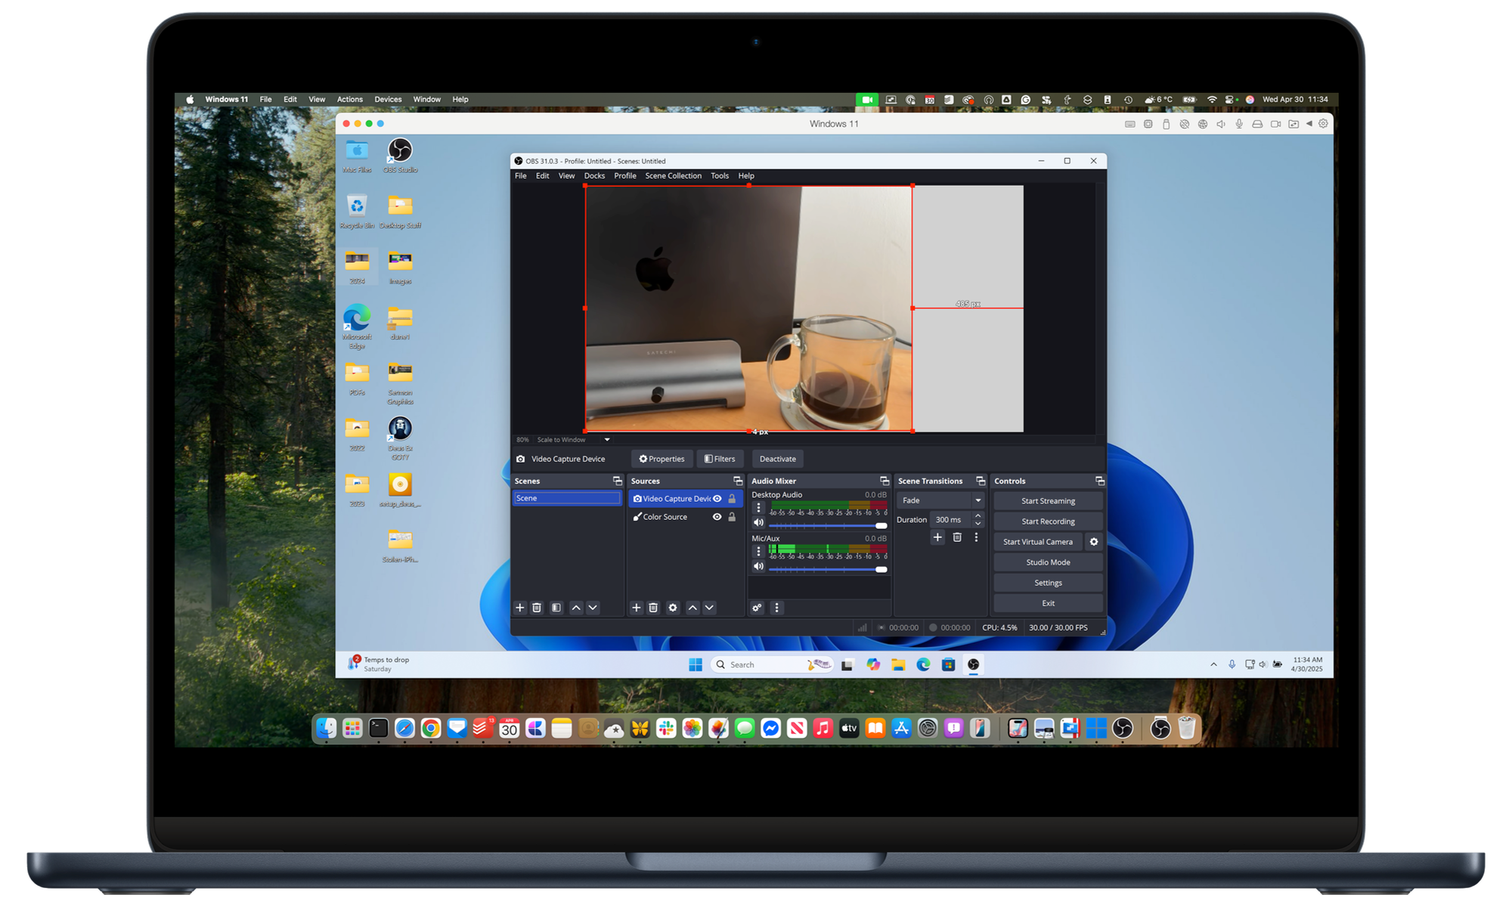Click Start Streaming
Viewport: 1512px width, 907px height.
pos(1048,501)
